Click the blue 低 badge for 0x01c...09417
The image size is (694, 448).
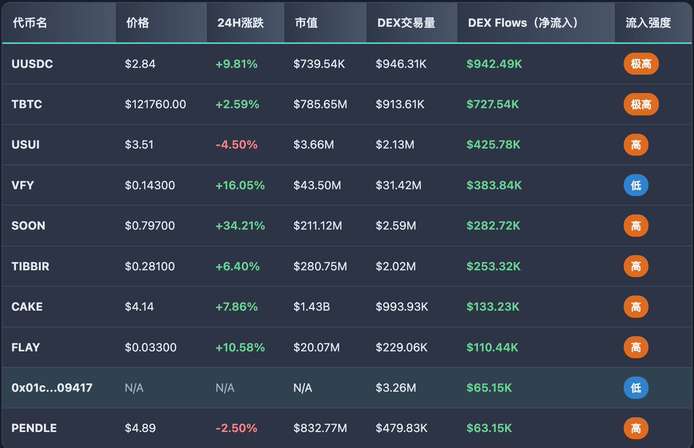636,388
